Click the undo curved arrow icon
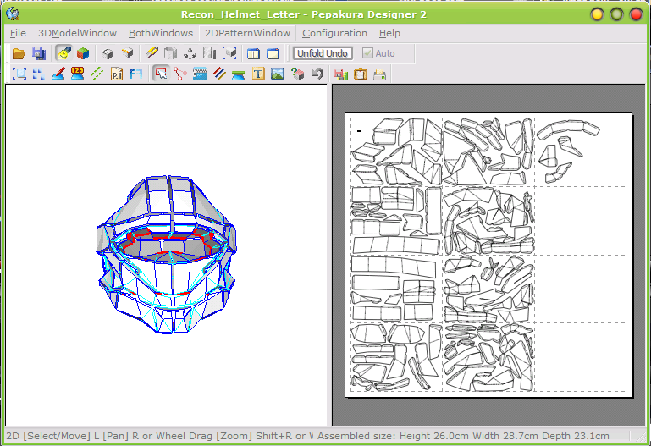Image resolution: width=651 pixels, height=446 pixels. pos(317,74)
